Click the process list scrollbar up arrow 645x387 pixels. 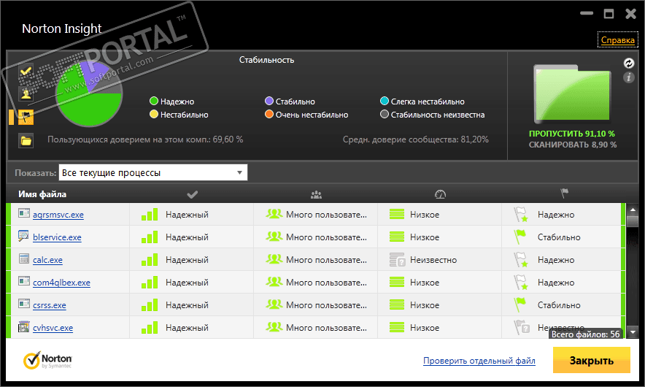pyautogui.click(x=633, y=210)
